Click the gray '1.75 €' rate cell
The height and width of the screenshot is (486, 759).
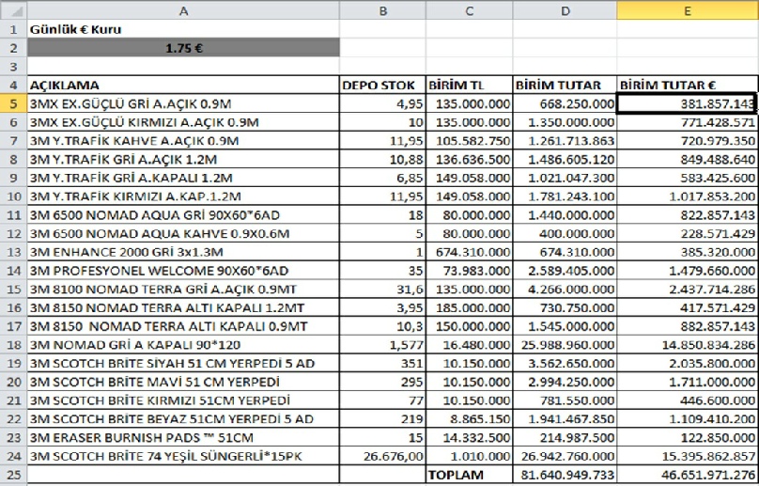(183, 48)
